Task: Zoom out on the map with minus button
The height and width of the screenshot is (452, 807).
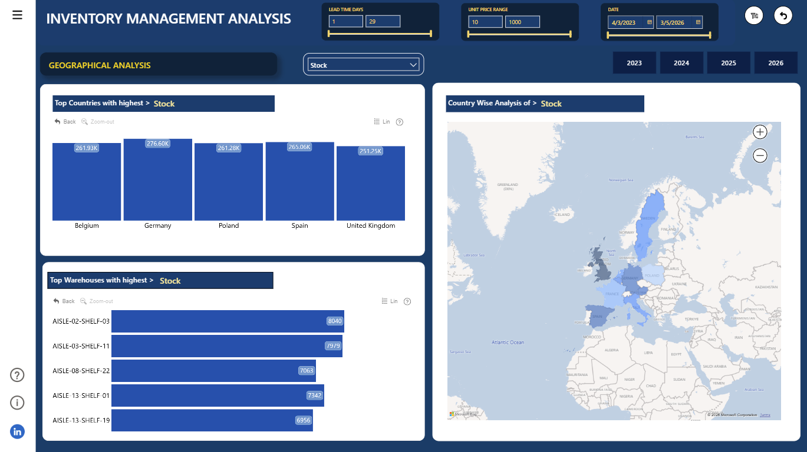Action: coord(760,155)
